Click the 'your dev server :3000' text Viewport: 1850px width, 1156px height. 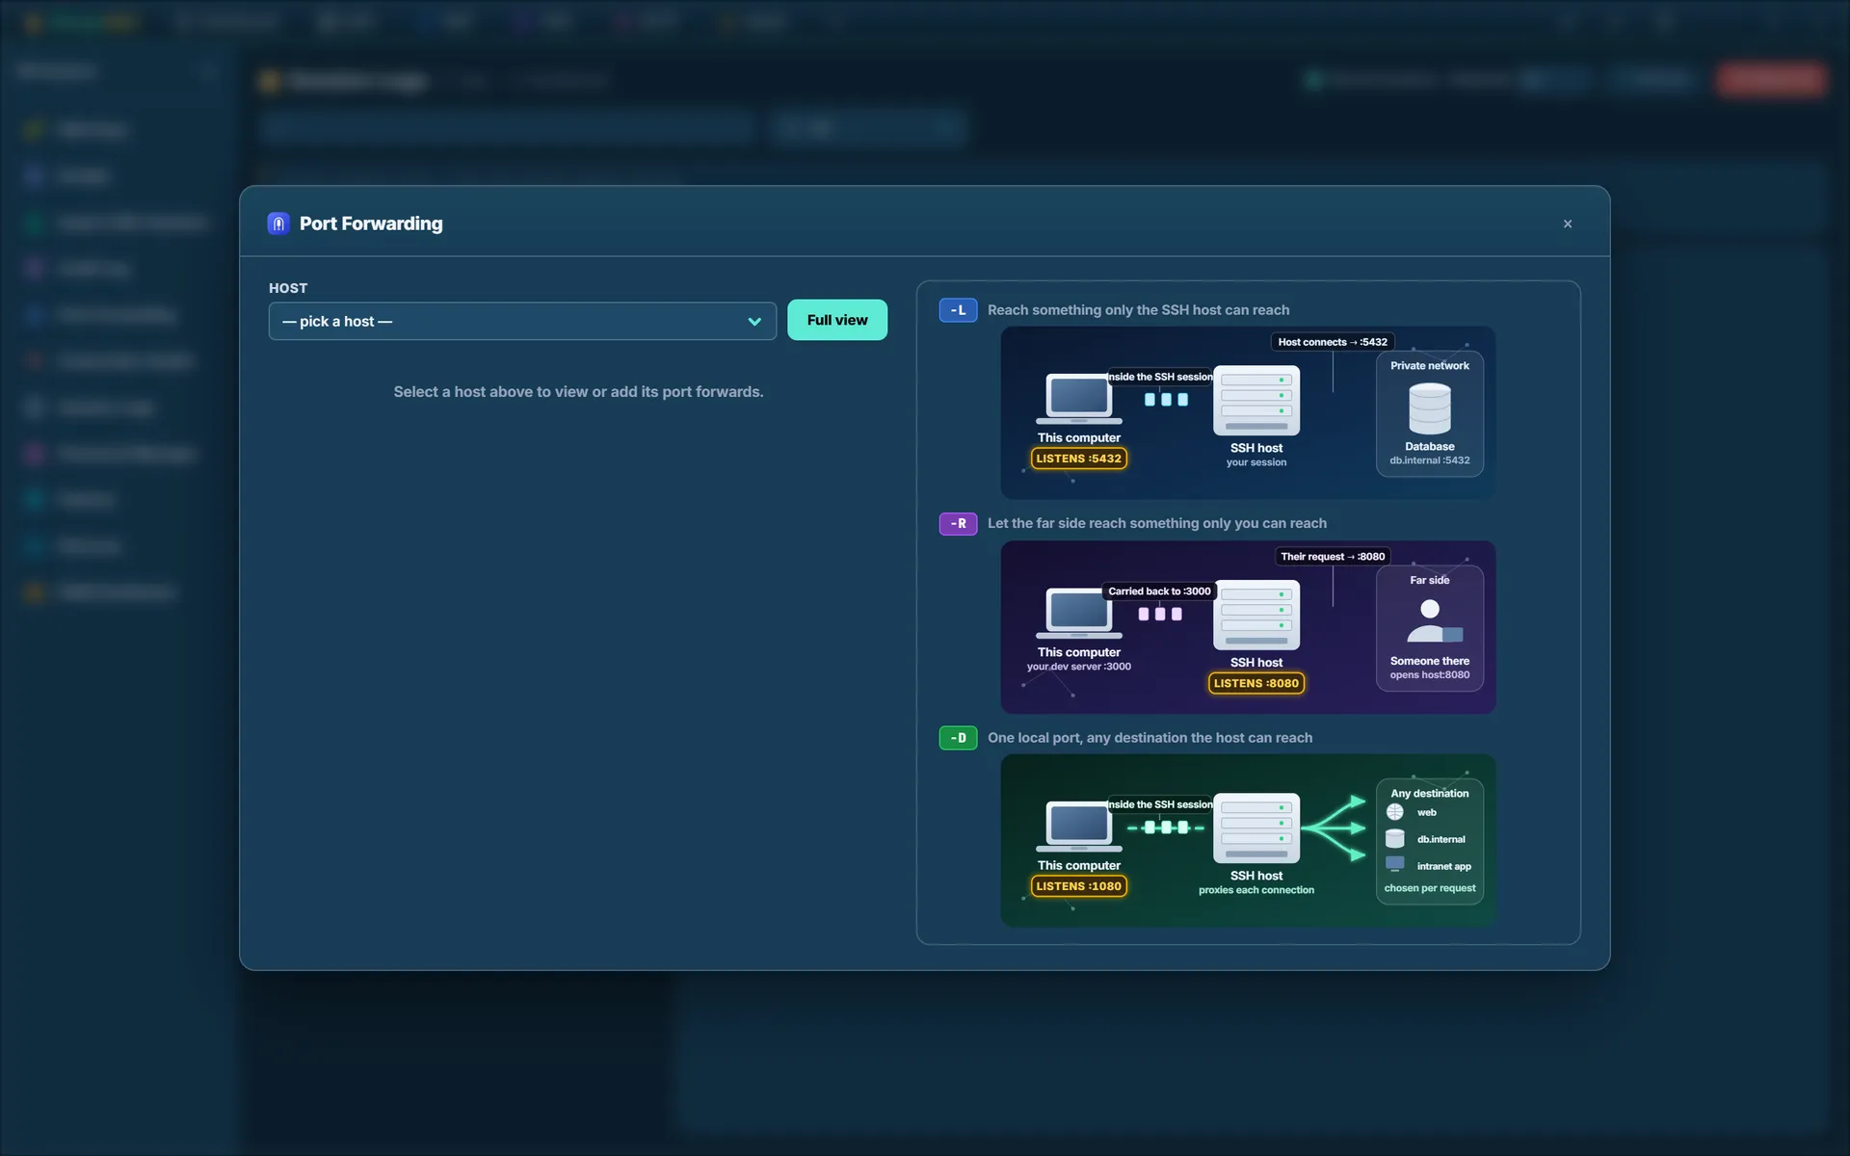point(1079,667)
